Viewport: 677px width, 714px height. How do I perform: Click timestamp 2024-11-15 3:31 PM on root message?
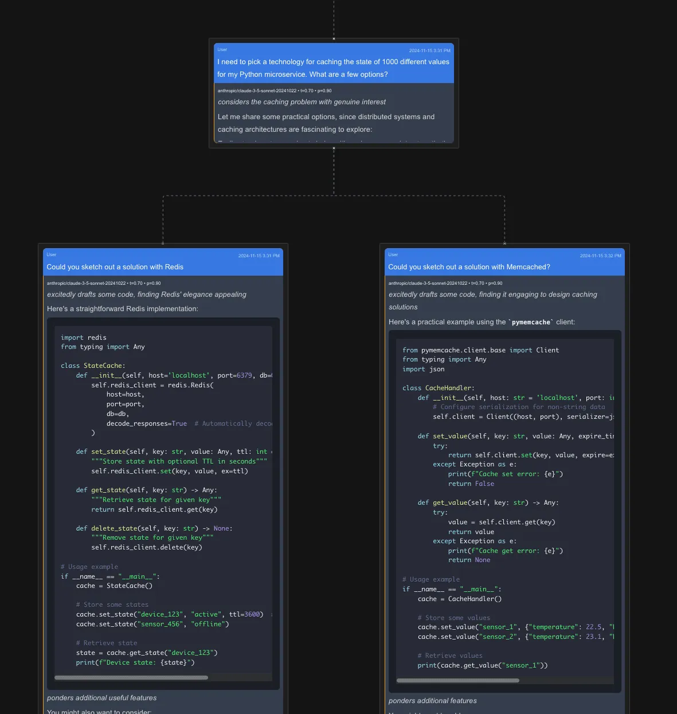(429, 49)
